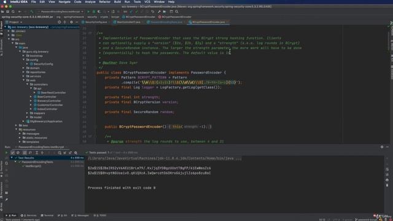Build project with the hammer icon

[32, 12]
